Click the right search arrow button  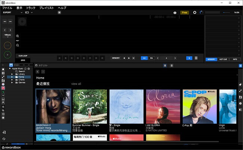pos(10,30)
